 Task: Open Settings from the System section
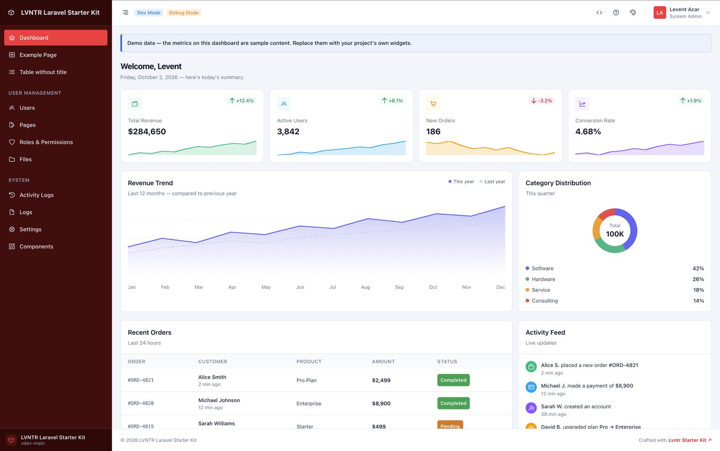[56, 229]
